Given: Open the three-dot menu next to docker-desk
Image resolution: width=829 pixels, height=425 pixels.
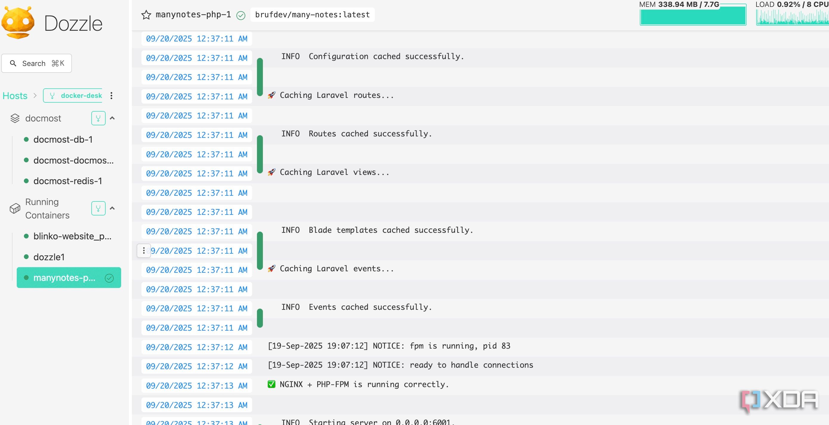Looking at the screenshot, I should pyautogui.click(x=111, y=96).
